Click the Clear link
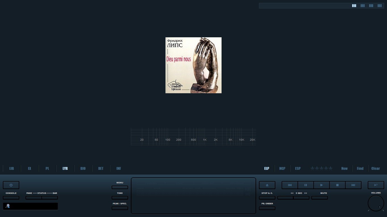The image size is (387, 217). click(x=376, y=168)
